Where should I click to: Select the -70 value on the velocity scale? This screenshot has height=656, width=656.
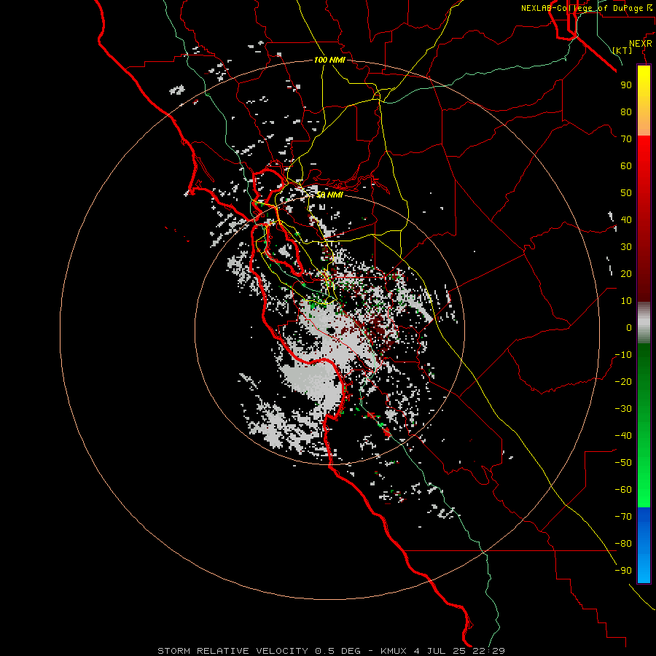(623, 517)
